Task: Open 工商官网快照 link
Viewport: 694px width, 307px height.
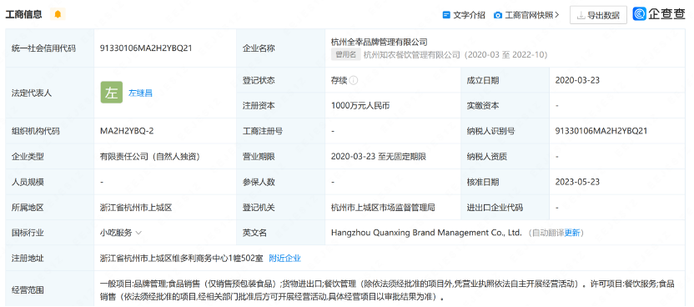Action: pos(530,15)
